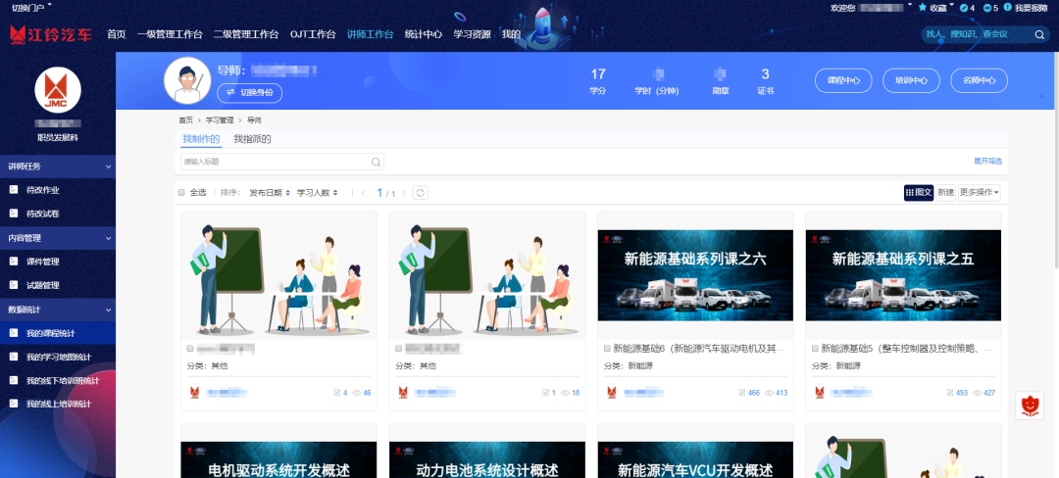Viewport: 1059px width, 478px height.
Task: Click the magnifier icon in title search field
Action: point(377,162)
